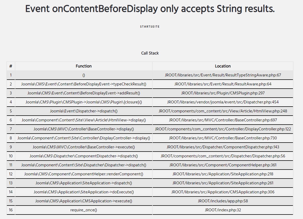This screenshot has width=303, height=219.
Task: Click the DisplayController.php:122 location cell
Action: pyautogui.click(x=223, y=129)
